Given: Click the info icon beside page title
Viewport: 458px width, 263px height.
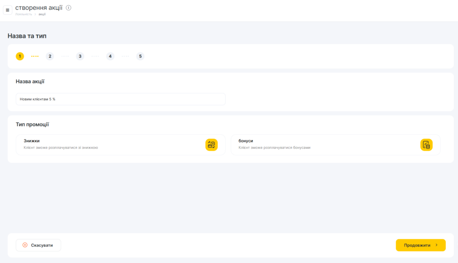Looking at the screenshot, I should click(68, 8).
